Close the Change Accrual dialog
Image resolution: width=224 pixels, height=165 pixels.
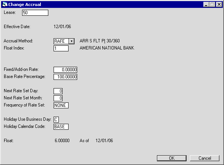[219, 4]
